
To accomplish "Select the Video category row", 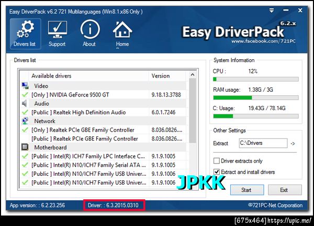I will click(x=104, y=85).
